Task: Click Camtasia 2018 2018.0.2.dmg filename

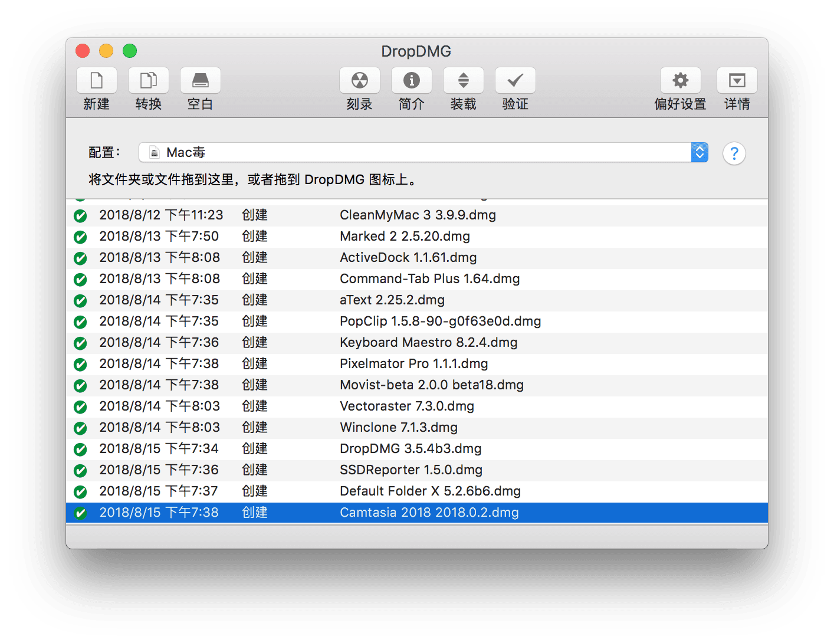Action: click(429, 513)
